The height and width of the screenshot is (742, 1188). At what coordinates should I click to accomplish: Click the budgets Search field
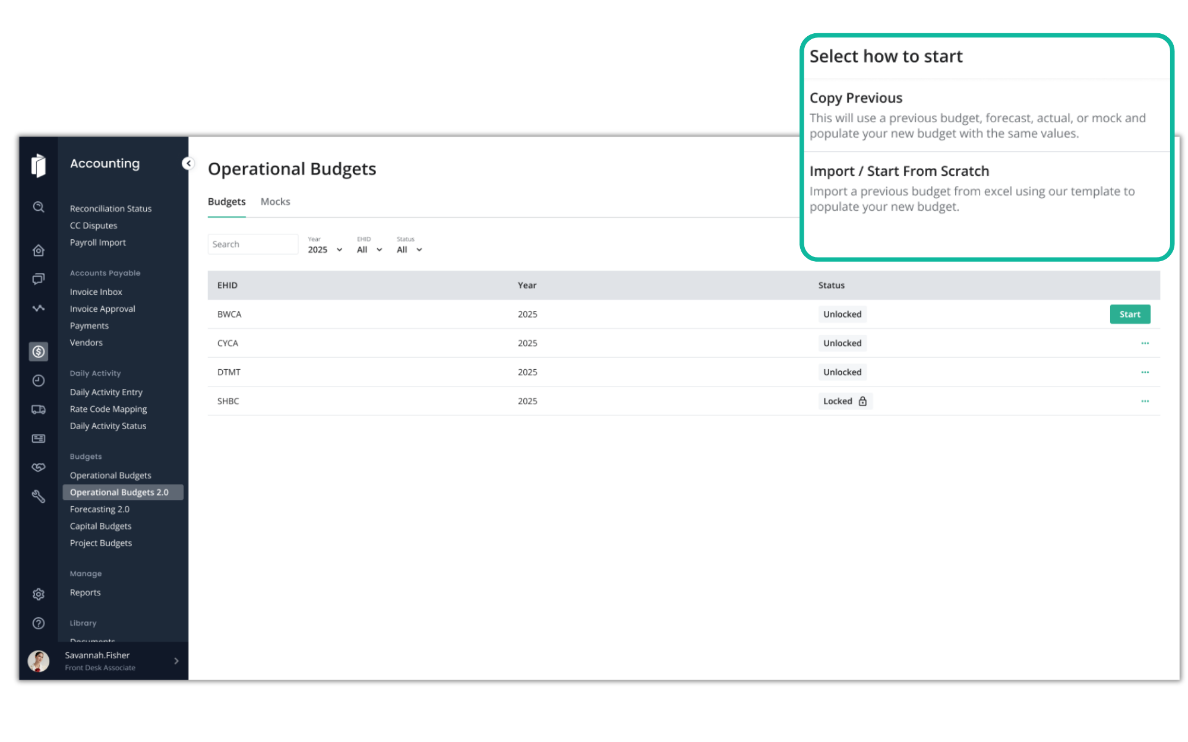tap(252, 245)
